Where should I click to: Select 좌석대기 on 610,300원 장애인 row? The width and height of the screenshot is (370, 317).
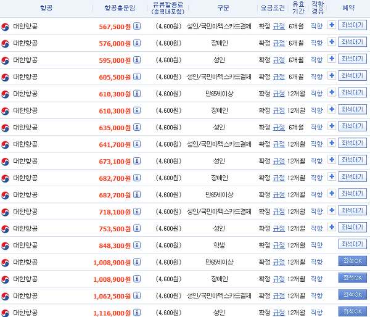[353, 109]
